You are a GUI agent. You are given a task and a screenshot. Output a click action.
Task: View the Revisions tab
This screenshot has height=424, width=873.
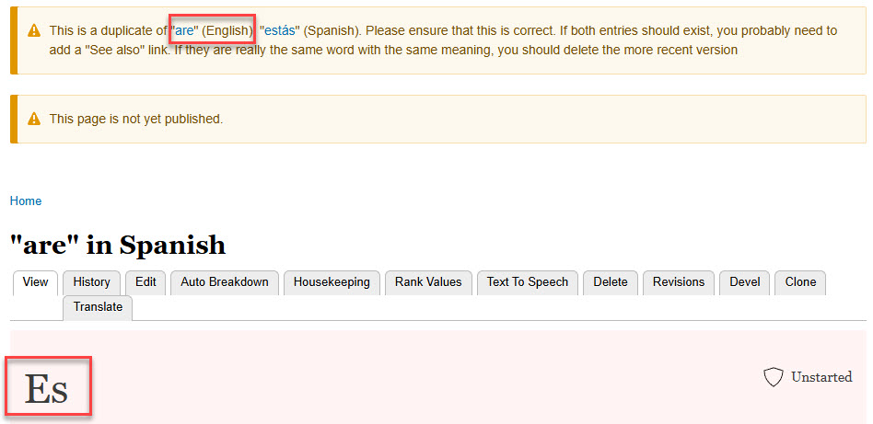pyautogui.click(x=679, y=282)
